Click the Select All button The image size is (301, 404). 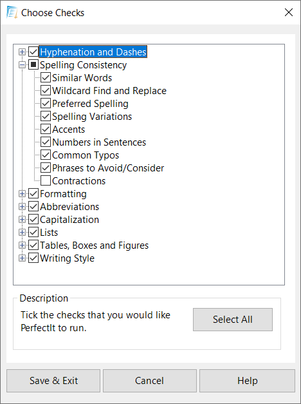coord(233,320)
